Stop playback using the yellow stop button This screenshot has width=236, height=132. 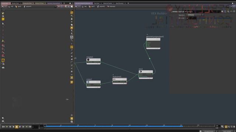[17, 127]
